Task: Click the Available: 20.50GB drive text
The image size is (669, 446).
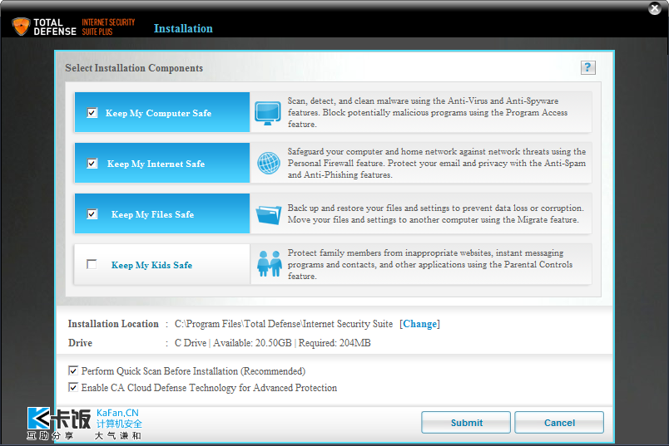Action: tap(252, 343)
